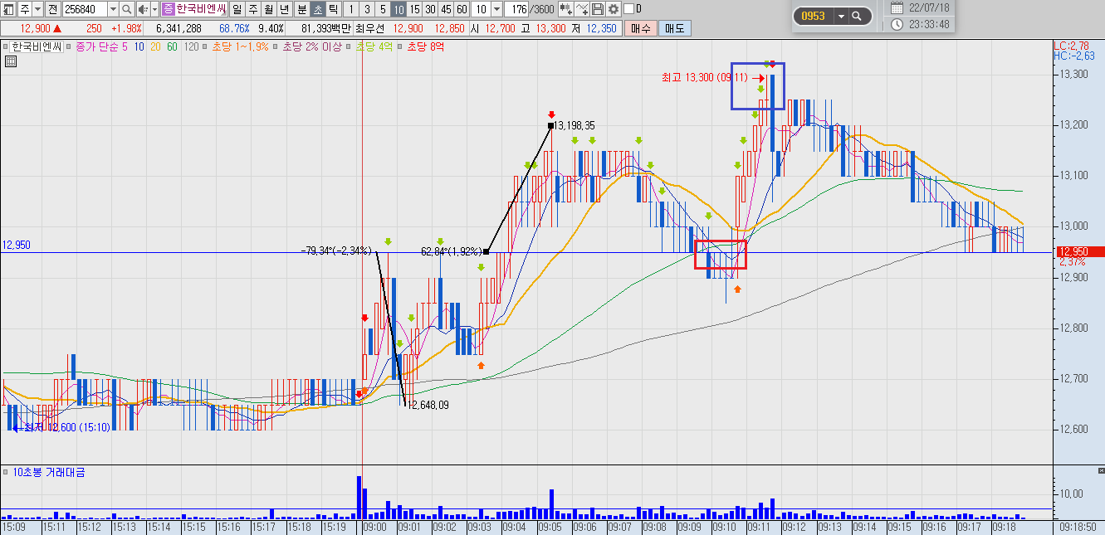Click the stock name 한국비엔씨 in toolbar
Image resolution: width=1105 pixels, height=535 pixels.
(201, 9)
